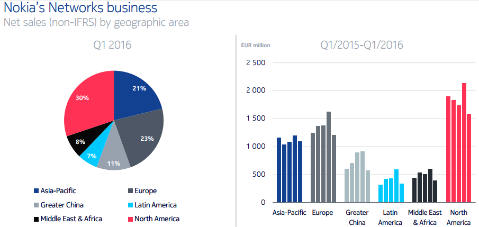Image resolution: width=479 pixels, height=227 pixels.
Task: Click the first Asia-Pacific blue bar
Action: click(279, 170)
